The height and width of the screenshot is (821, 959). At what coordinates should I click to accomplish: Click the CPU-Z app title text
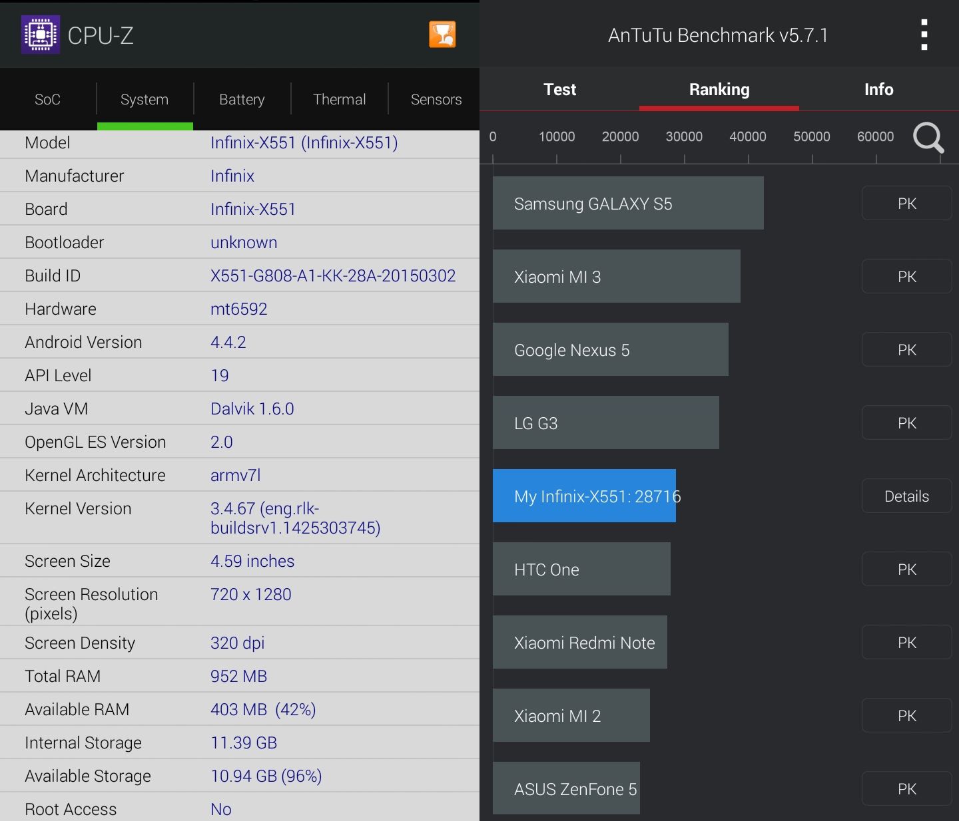click(101, 36)
